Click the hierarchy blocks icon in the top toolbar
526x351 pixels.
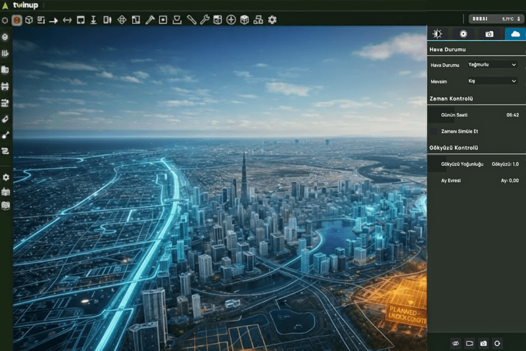258,20
